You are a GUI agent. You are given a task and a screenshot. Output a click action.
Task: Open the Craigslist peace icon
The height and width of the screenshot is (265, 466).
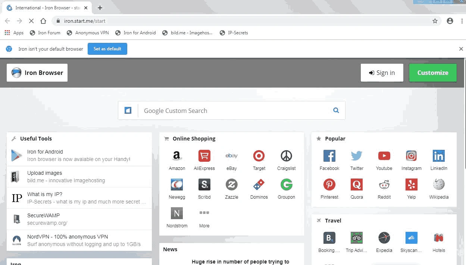click(x=286, y=156)
